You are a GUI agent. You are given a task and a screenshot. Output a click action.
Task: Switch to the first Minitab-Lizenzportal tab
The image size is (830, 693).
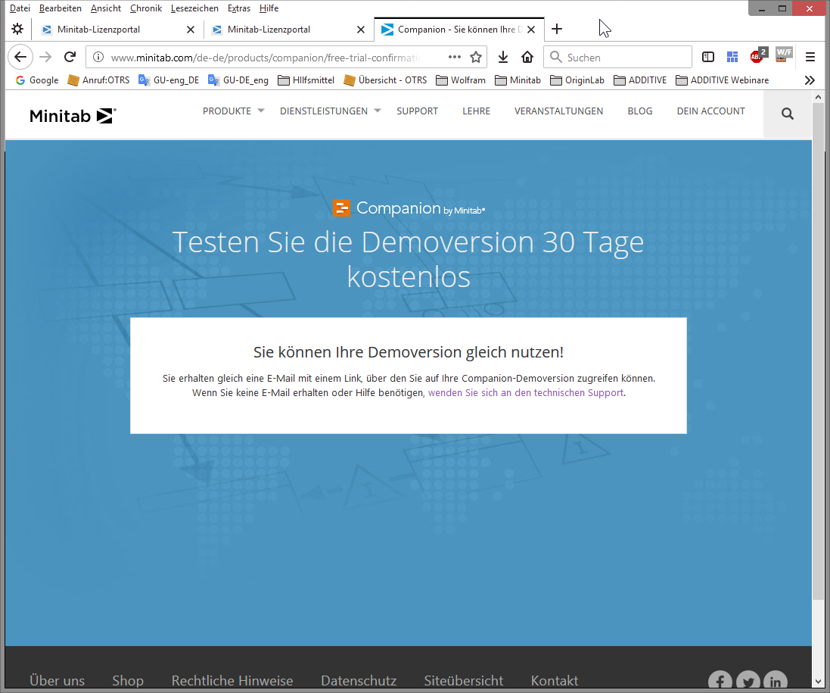click(x=117, y=30)
